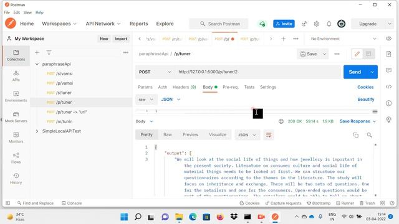
Task: Click the Upgrade button
Action: pos(368,24)
